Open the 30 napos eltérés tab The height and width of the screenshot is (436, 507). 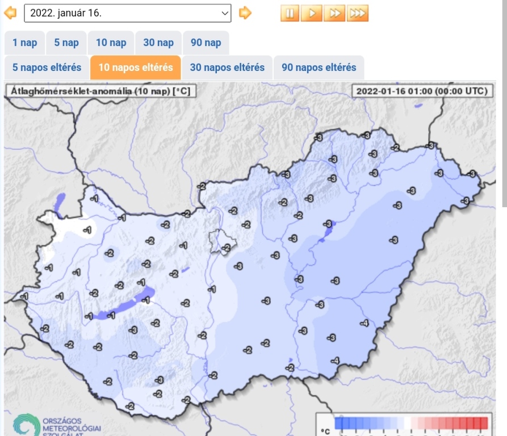coord(227,68)
